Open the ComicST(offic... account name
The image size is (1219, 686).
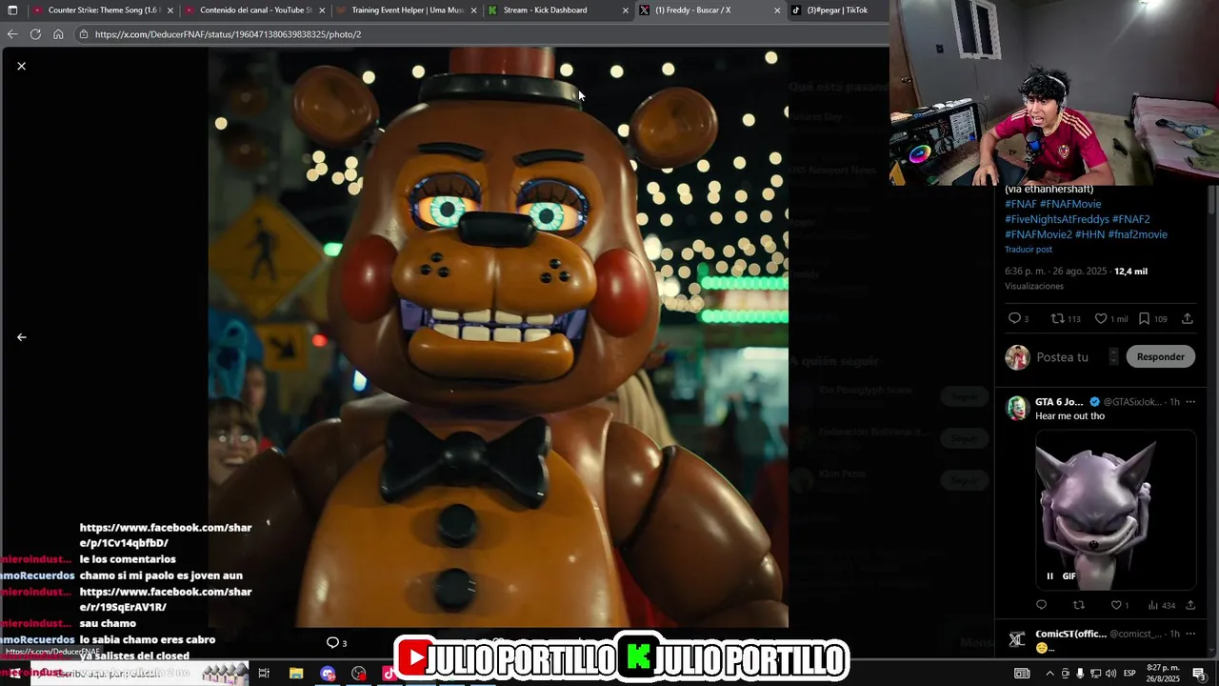click(1071, 634)
